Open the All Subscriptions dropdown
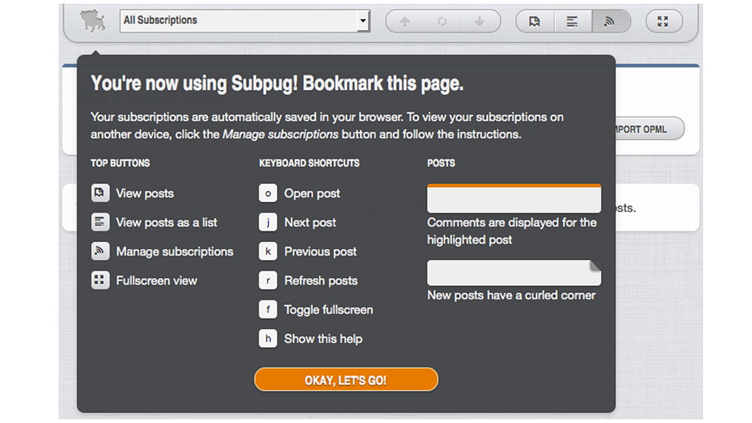Screen dimensions: 752x423 click(x=244, y=20)
